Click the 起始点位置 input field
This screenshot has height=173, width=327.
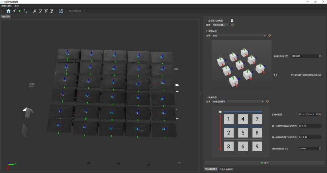[x=309, y=114]
